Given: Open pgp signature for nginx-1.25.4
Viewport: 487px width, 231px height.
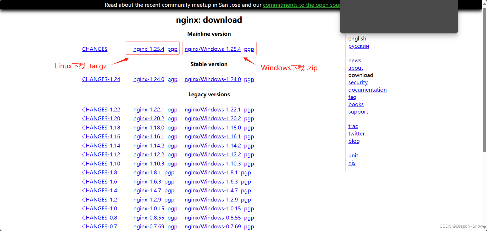Looking at the screenshot, I should 172,49.
